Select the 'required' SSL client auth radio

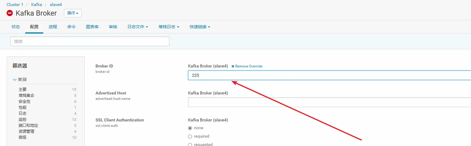(x=190, y=137)
